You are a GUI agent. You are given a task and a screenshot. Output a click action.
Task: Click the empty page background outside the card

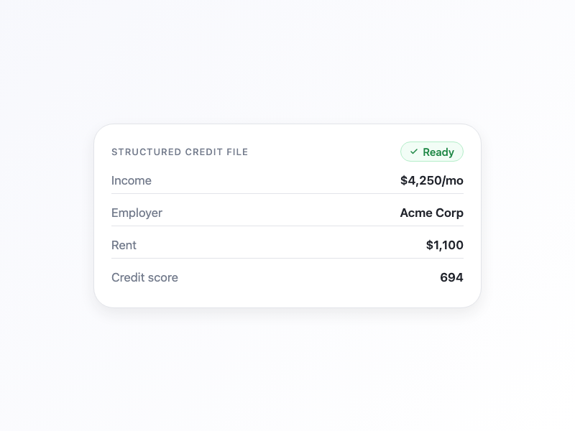287,374
